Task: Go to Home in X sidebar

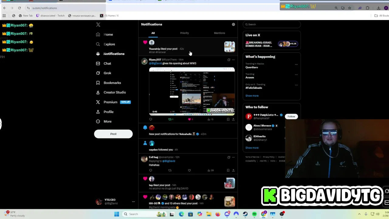Action: (105, 34)
